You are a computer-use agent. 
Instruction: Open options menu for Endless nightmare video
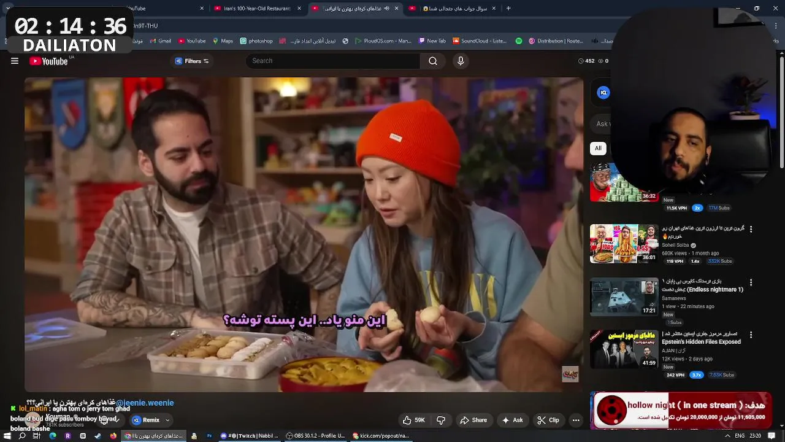coord(751,282)
